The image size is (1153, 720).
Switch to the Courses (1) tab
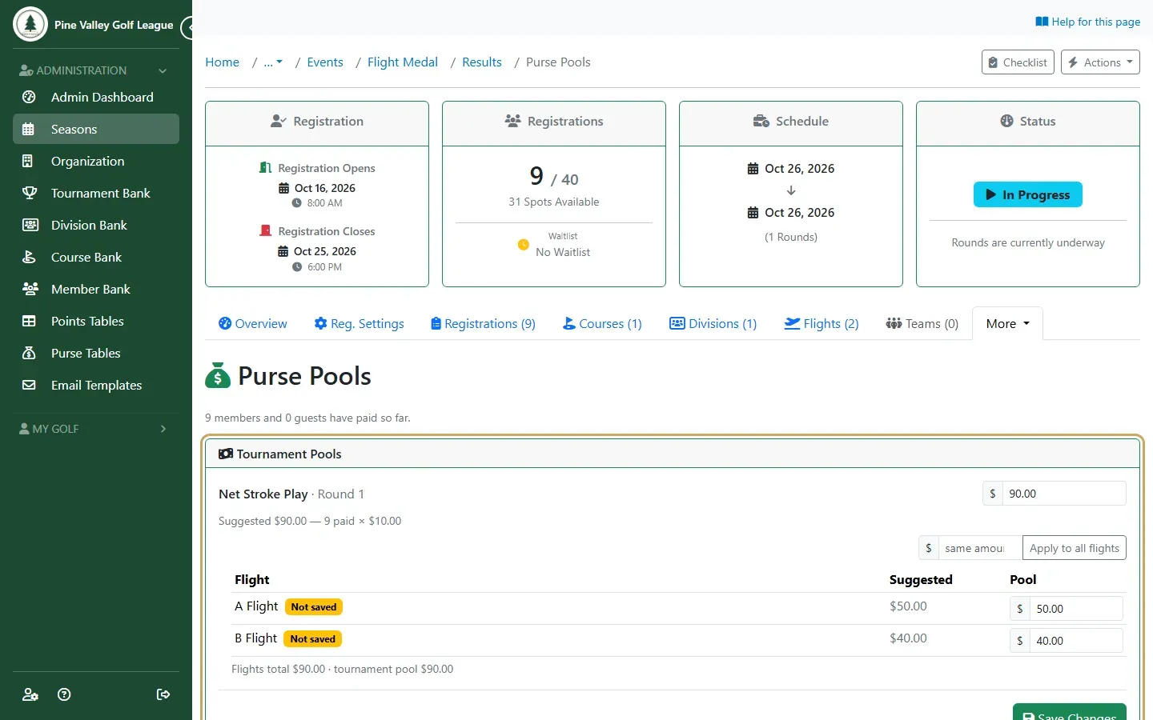point(602,324)
